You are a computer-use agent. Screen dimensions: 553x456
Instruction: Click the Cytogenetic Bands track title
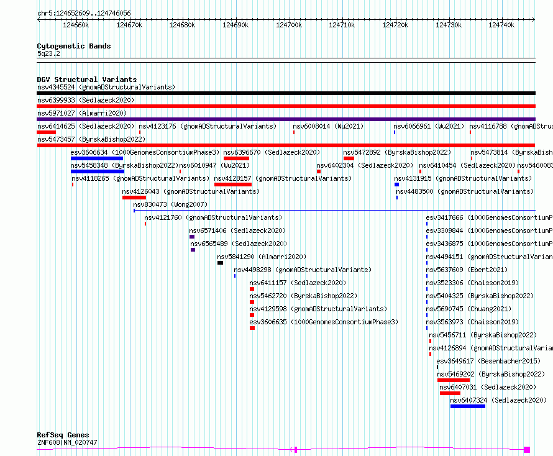[74, 46]
